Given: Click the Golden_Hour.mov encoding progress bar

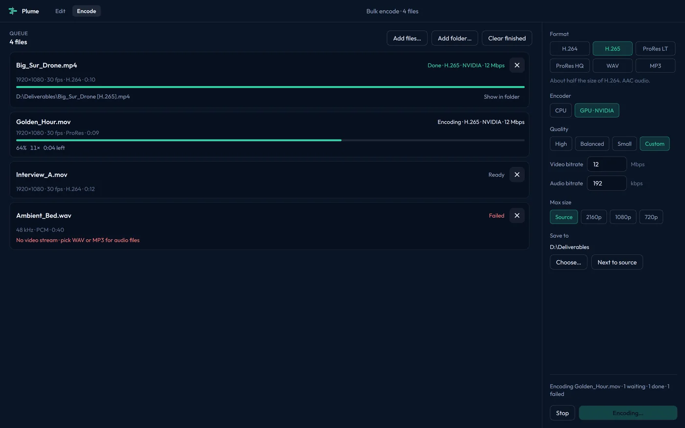Looking at the screenshot, I should (270, 140).
